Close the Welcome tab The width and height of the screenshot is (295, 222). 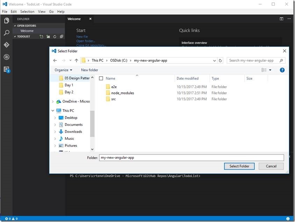click(90, 19)
